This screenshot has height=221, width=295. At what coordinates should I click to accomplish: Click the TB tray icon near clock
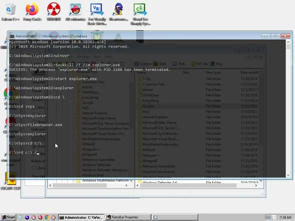click(x=274, y=218)
